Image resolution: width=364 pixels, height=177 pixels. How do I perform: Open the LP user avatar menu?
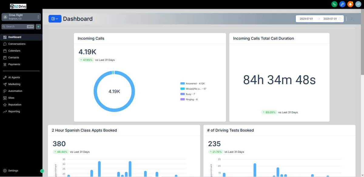point(358,4)
